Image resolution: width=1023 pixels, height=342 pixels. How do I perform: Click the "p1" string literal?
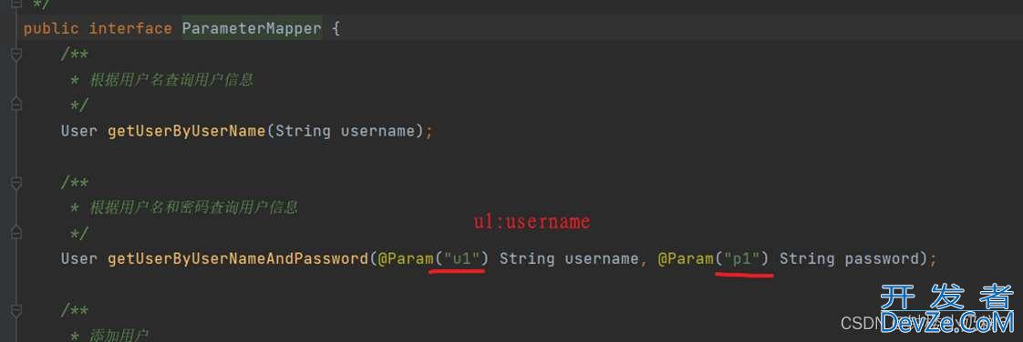point(742,258)
